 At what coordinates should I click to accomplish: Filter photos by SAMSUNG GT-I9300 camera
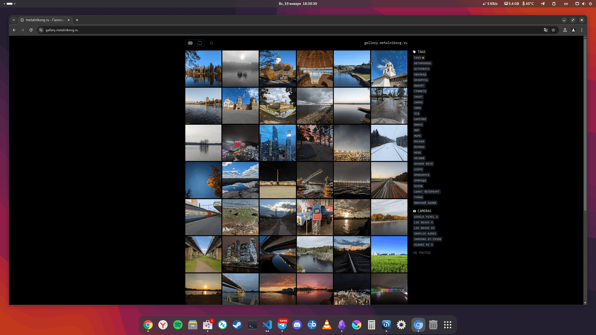pyautogui.click(x=427, y=239)
